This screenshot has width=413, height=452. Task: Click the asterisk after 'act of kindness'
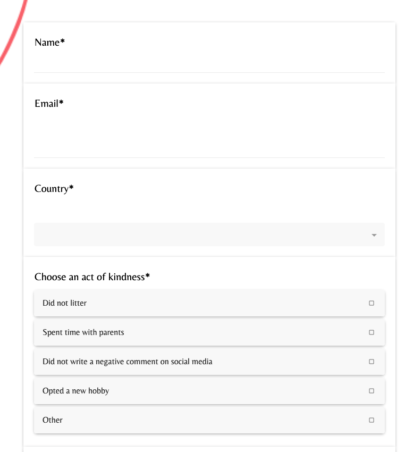(148, 276)
